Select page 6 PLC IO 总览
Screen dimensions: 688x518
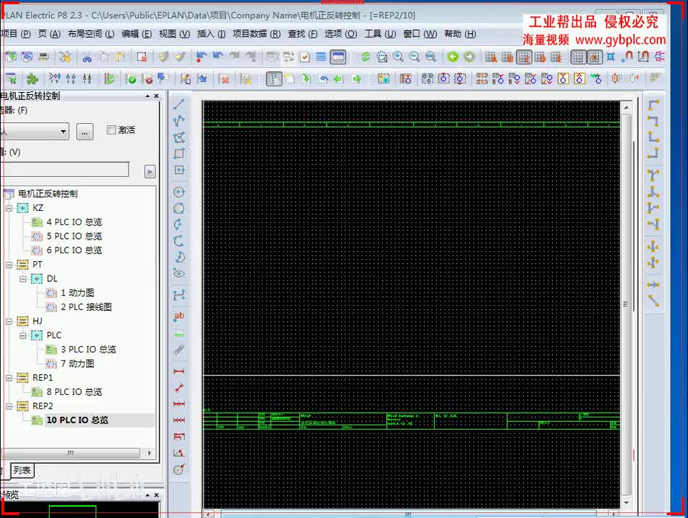click(74, 250)
